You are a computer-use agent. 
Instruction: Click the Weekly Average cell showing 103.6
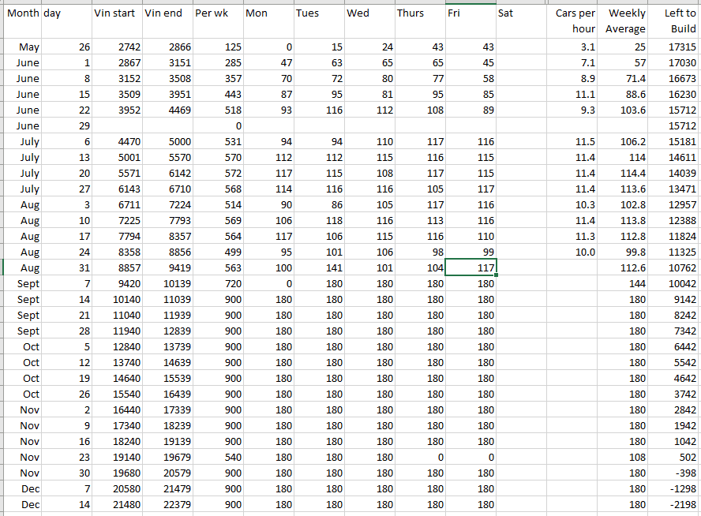click(x=624, y=110)
